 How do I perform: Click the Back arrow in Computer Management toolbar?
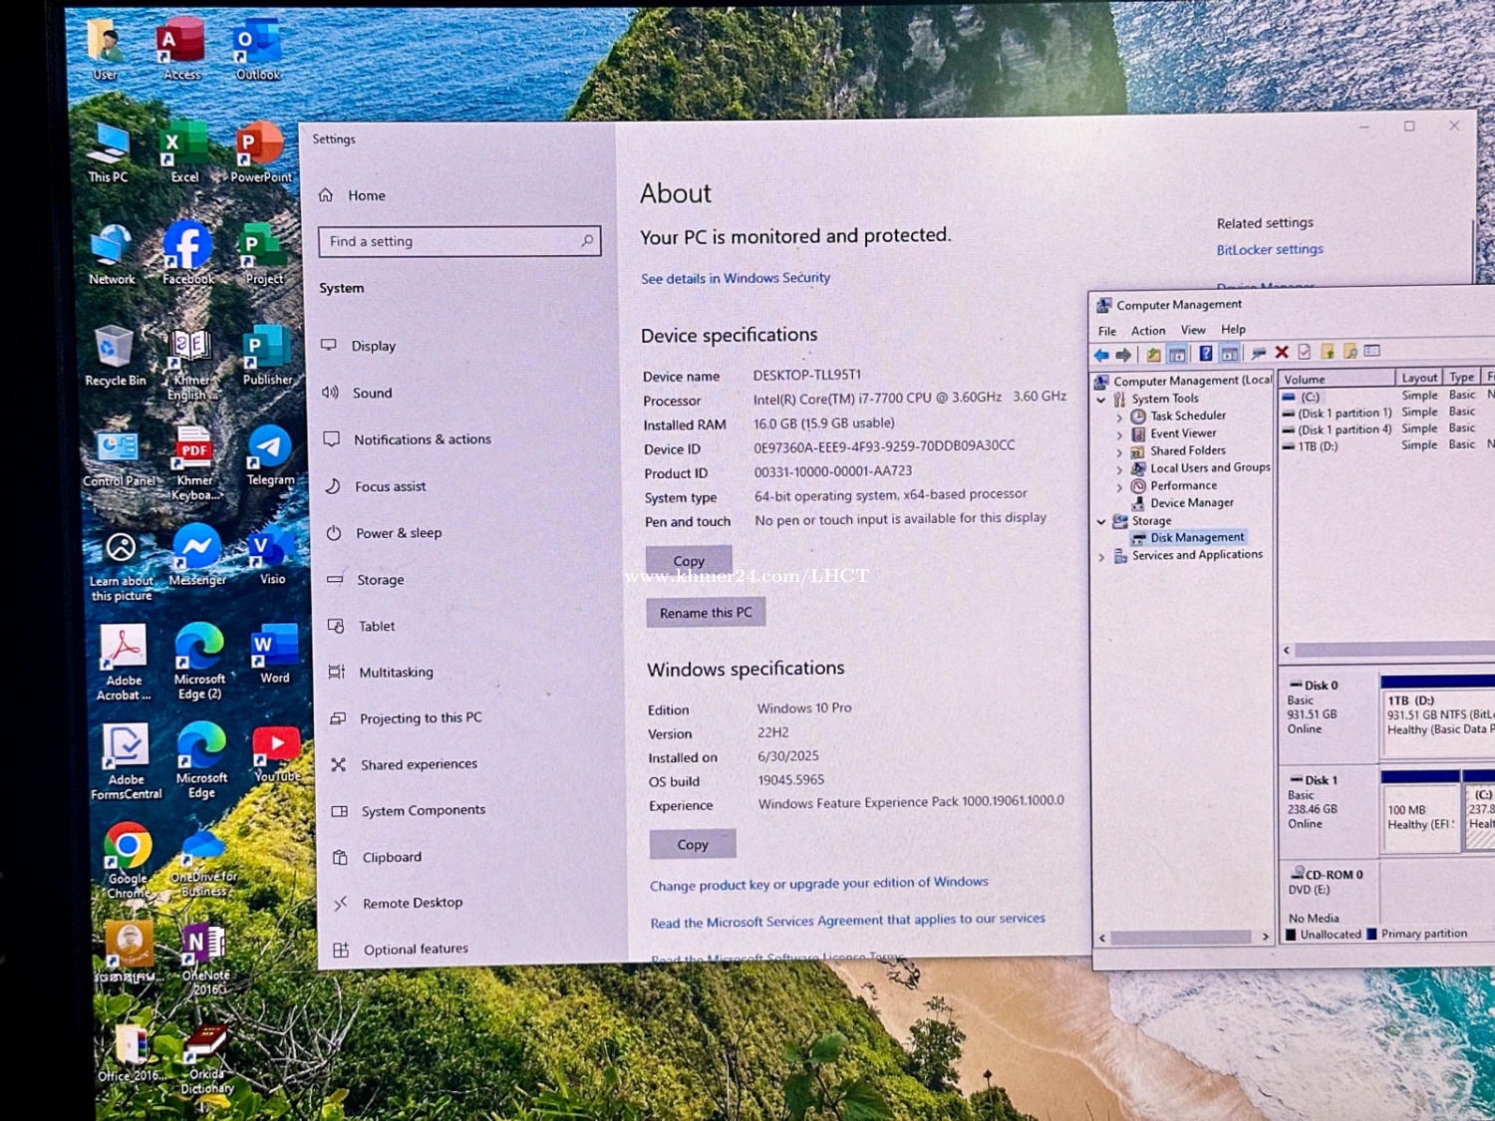[1101, 355]
